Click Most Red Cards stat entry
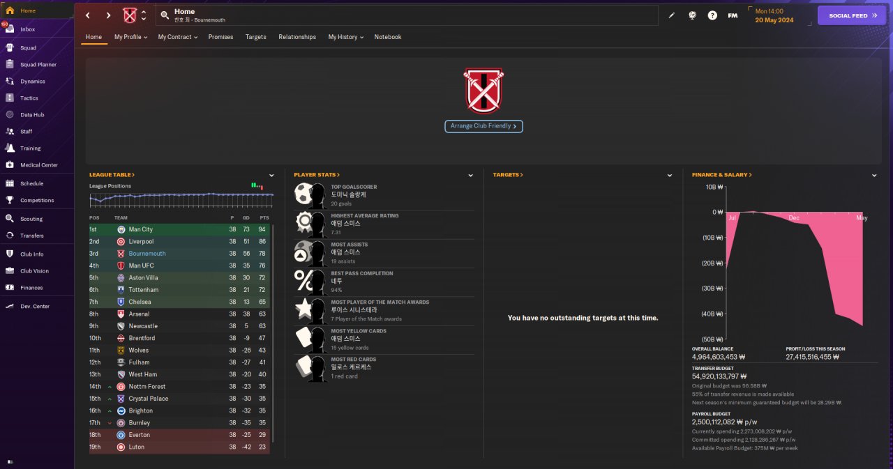 click(384, 369)
